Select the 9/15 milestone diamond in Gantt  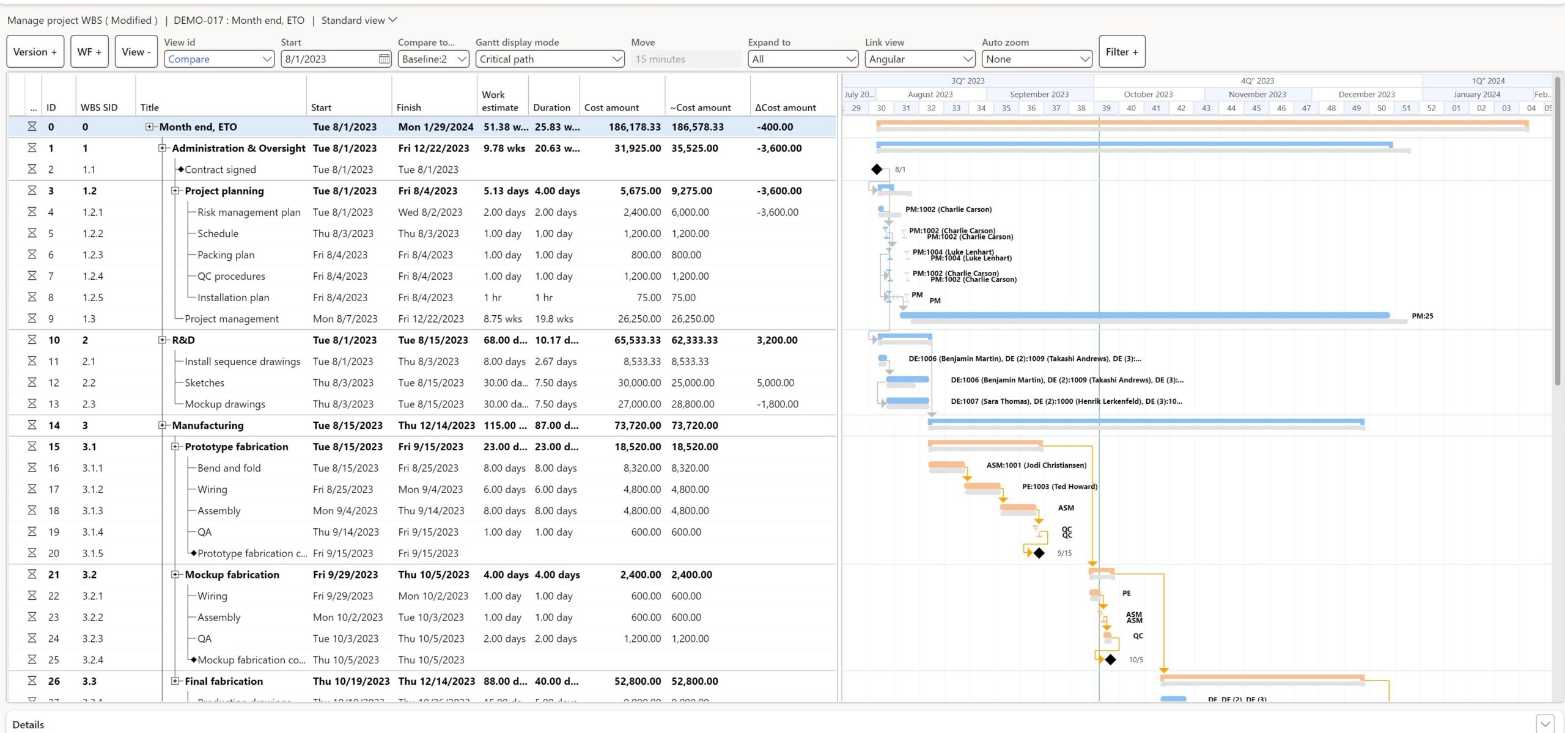click(1039, 553)
